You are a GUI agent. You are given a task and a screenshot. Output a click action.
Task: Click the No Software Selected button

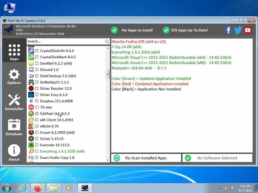(217, 158)
